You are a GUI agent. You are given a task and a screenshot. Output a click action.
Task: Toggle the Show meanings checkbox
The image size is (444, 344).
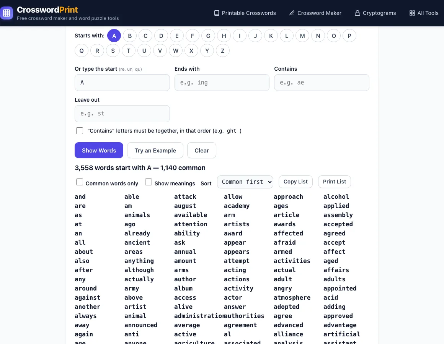pos(149,182)
